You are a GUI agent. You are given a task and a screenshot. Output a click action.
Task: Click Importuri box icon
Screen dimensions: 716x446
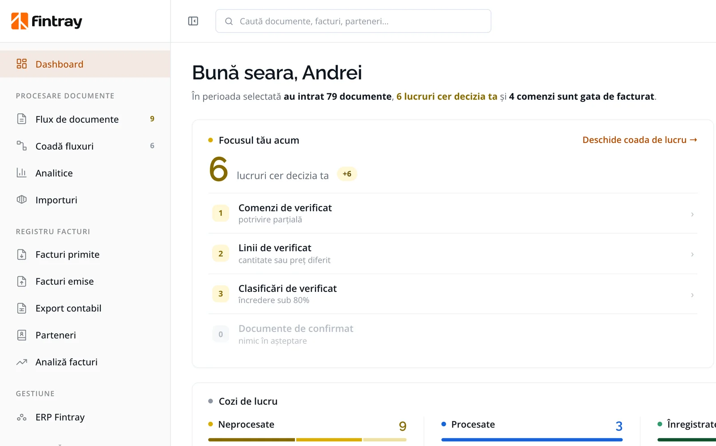click(x=21, y=199)
